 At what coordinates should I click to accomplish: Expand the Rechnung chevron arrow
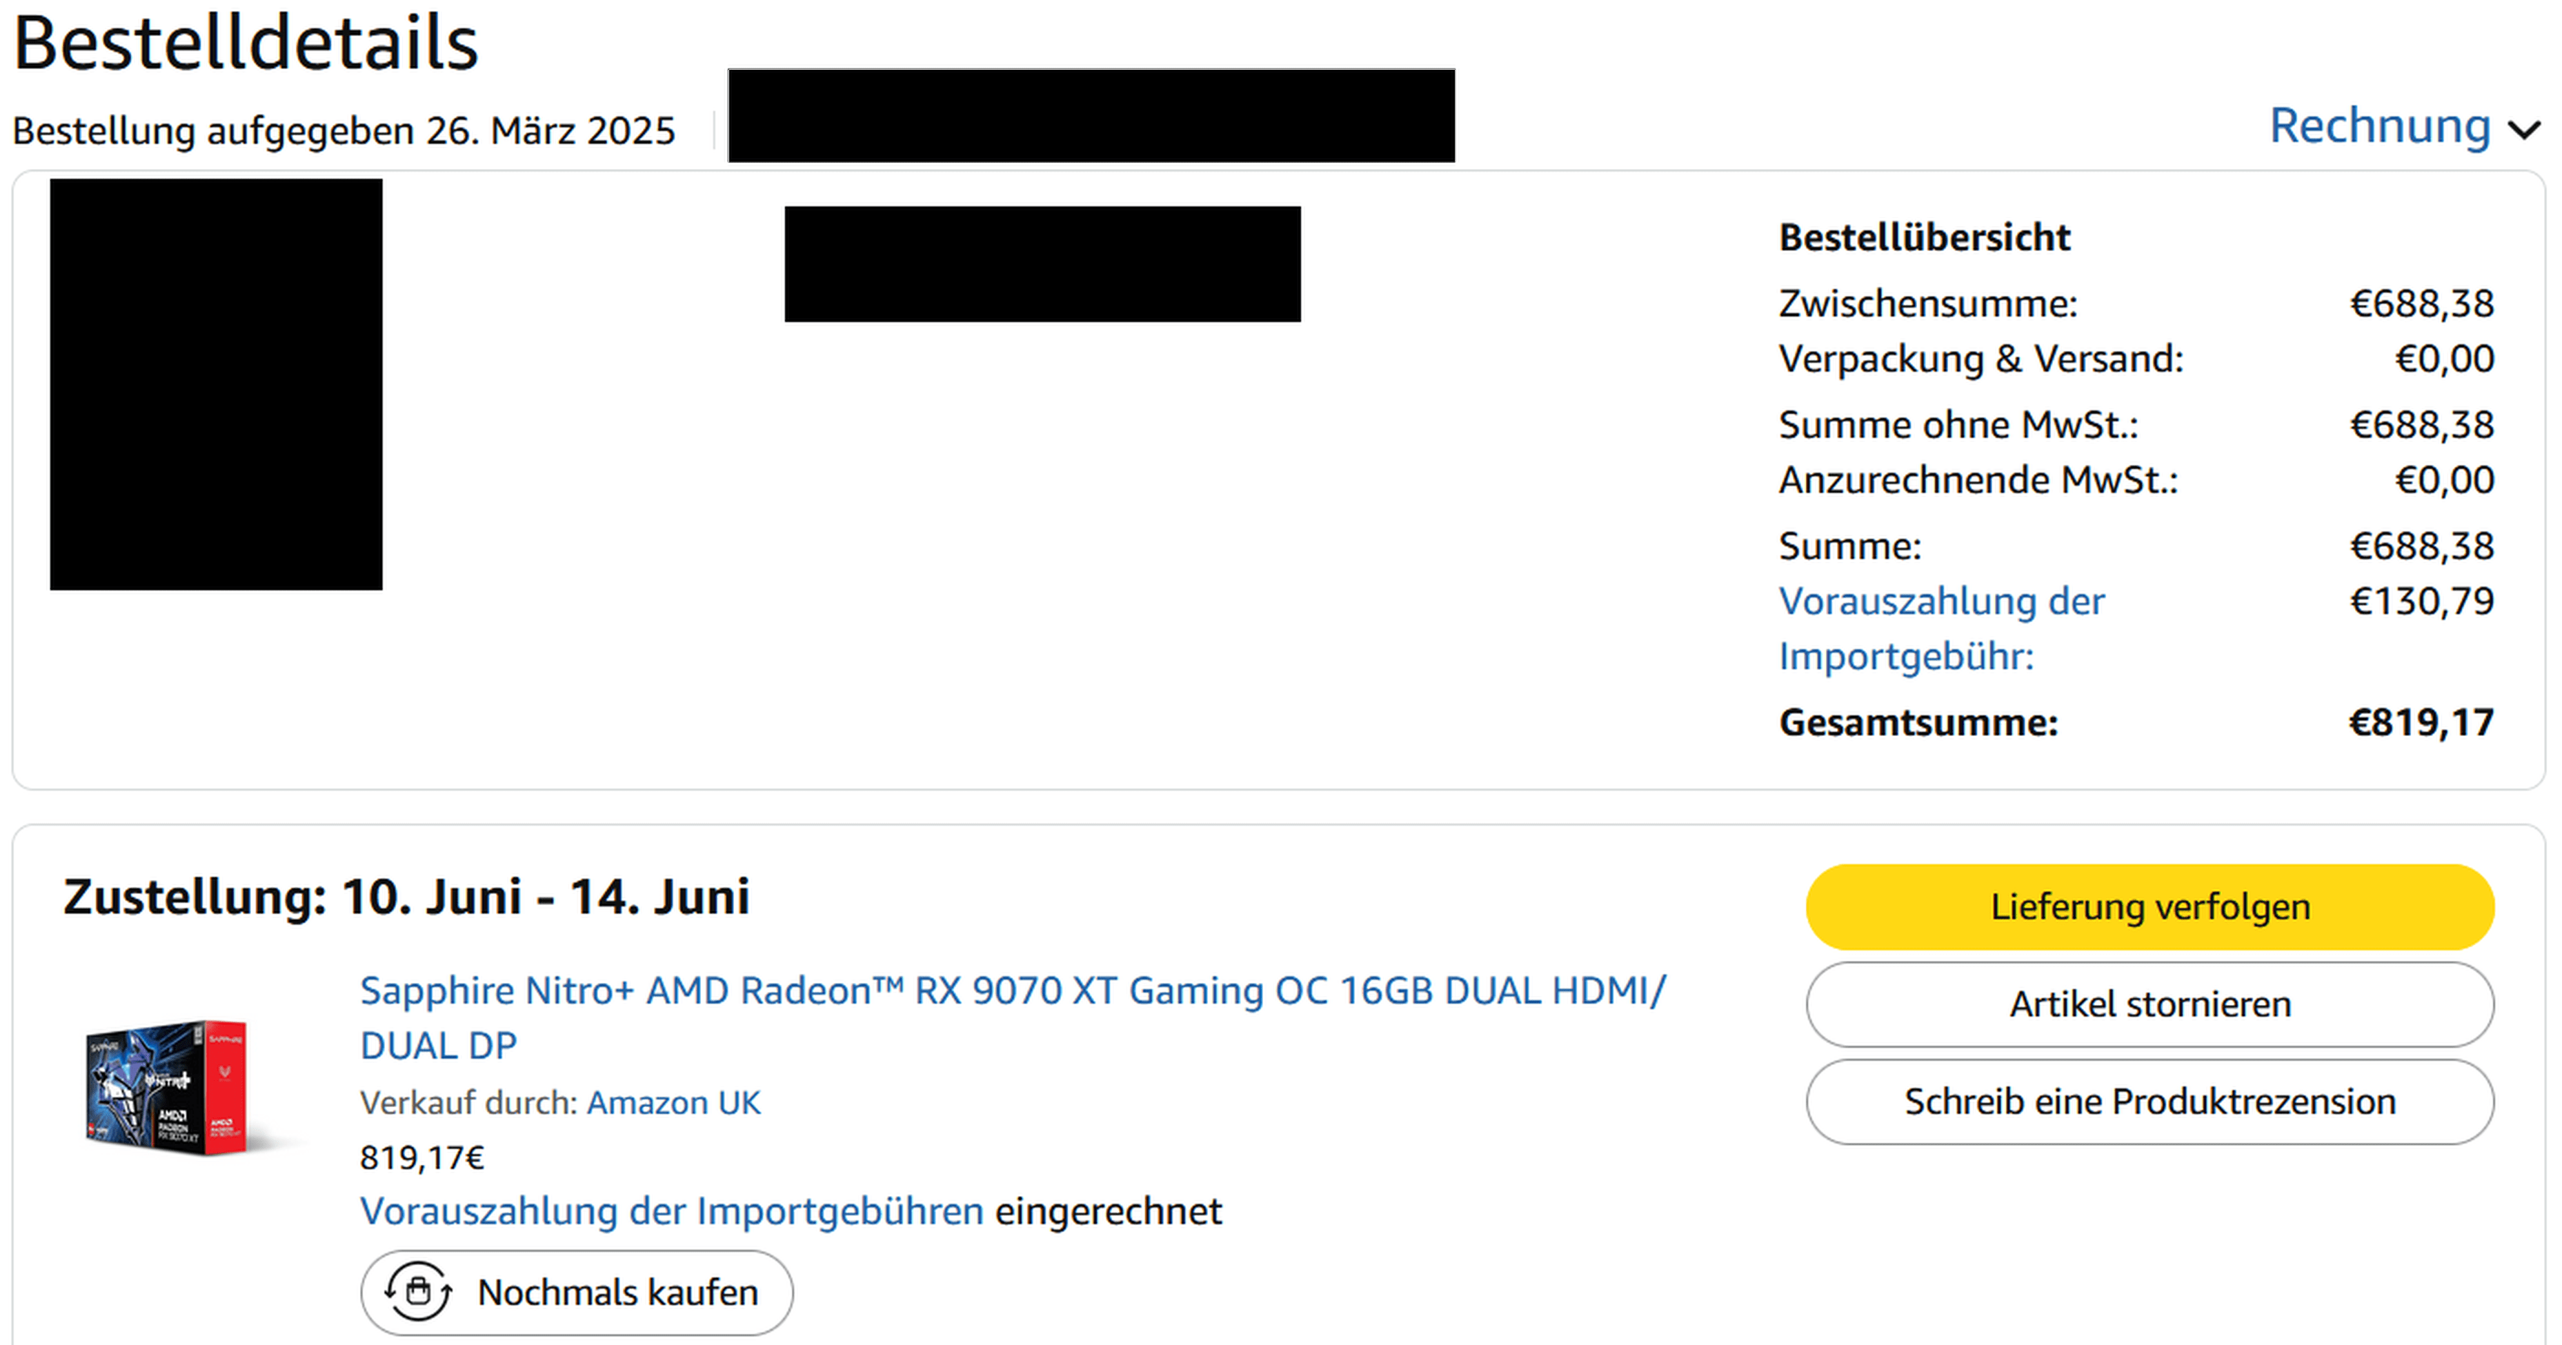(x=2523, y=130)
